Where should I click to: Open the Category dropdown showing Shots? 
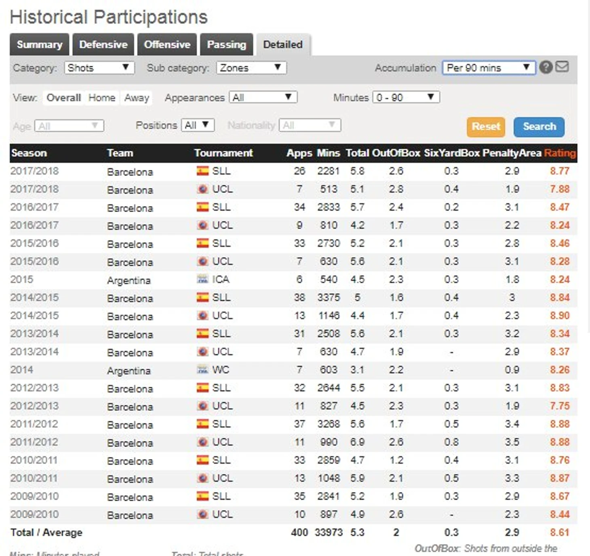tap(99, 67)
